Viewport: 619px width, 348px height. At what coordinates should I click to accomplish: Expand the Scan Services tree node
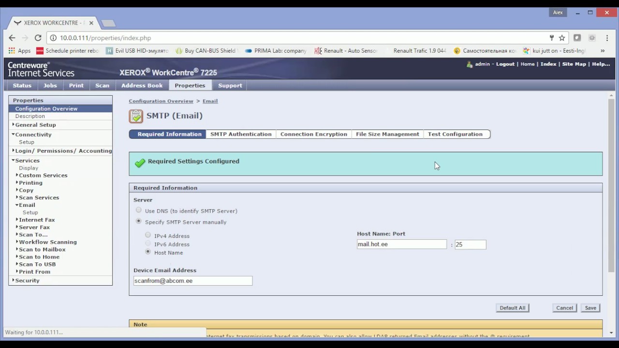(x=38, y=198)
